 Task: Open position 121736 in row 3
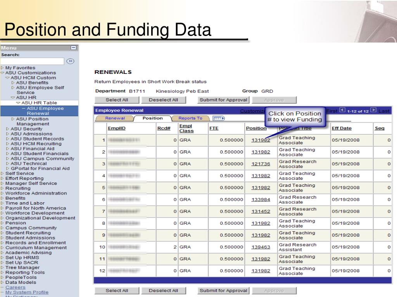pos(261,164)
